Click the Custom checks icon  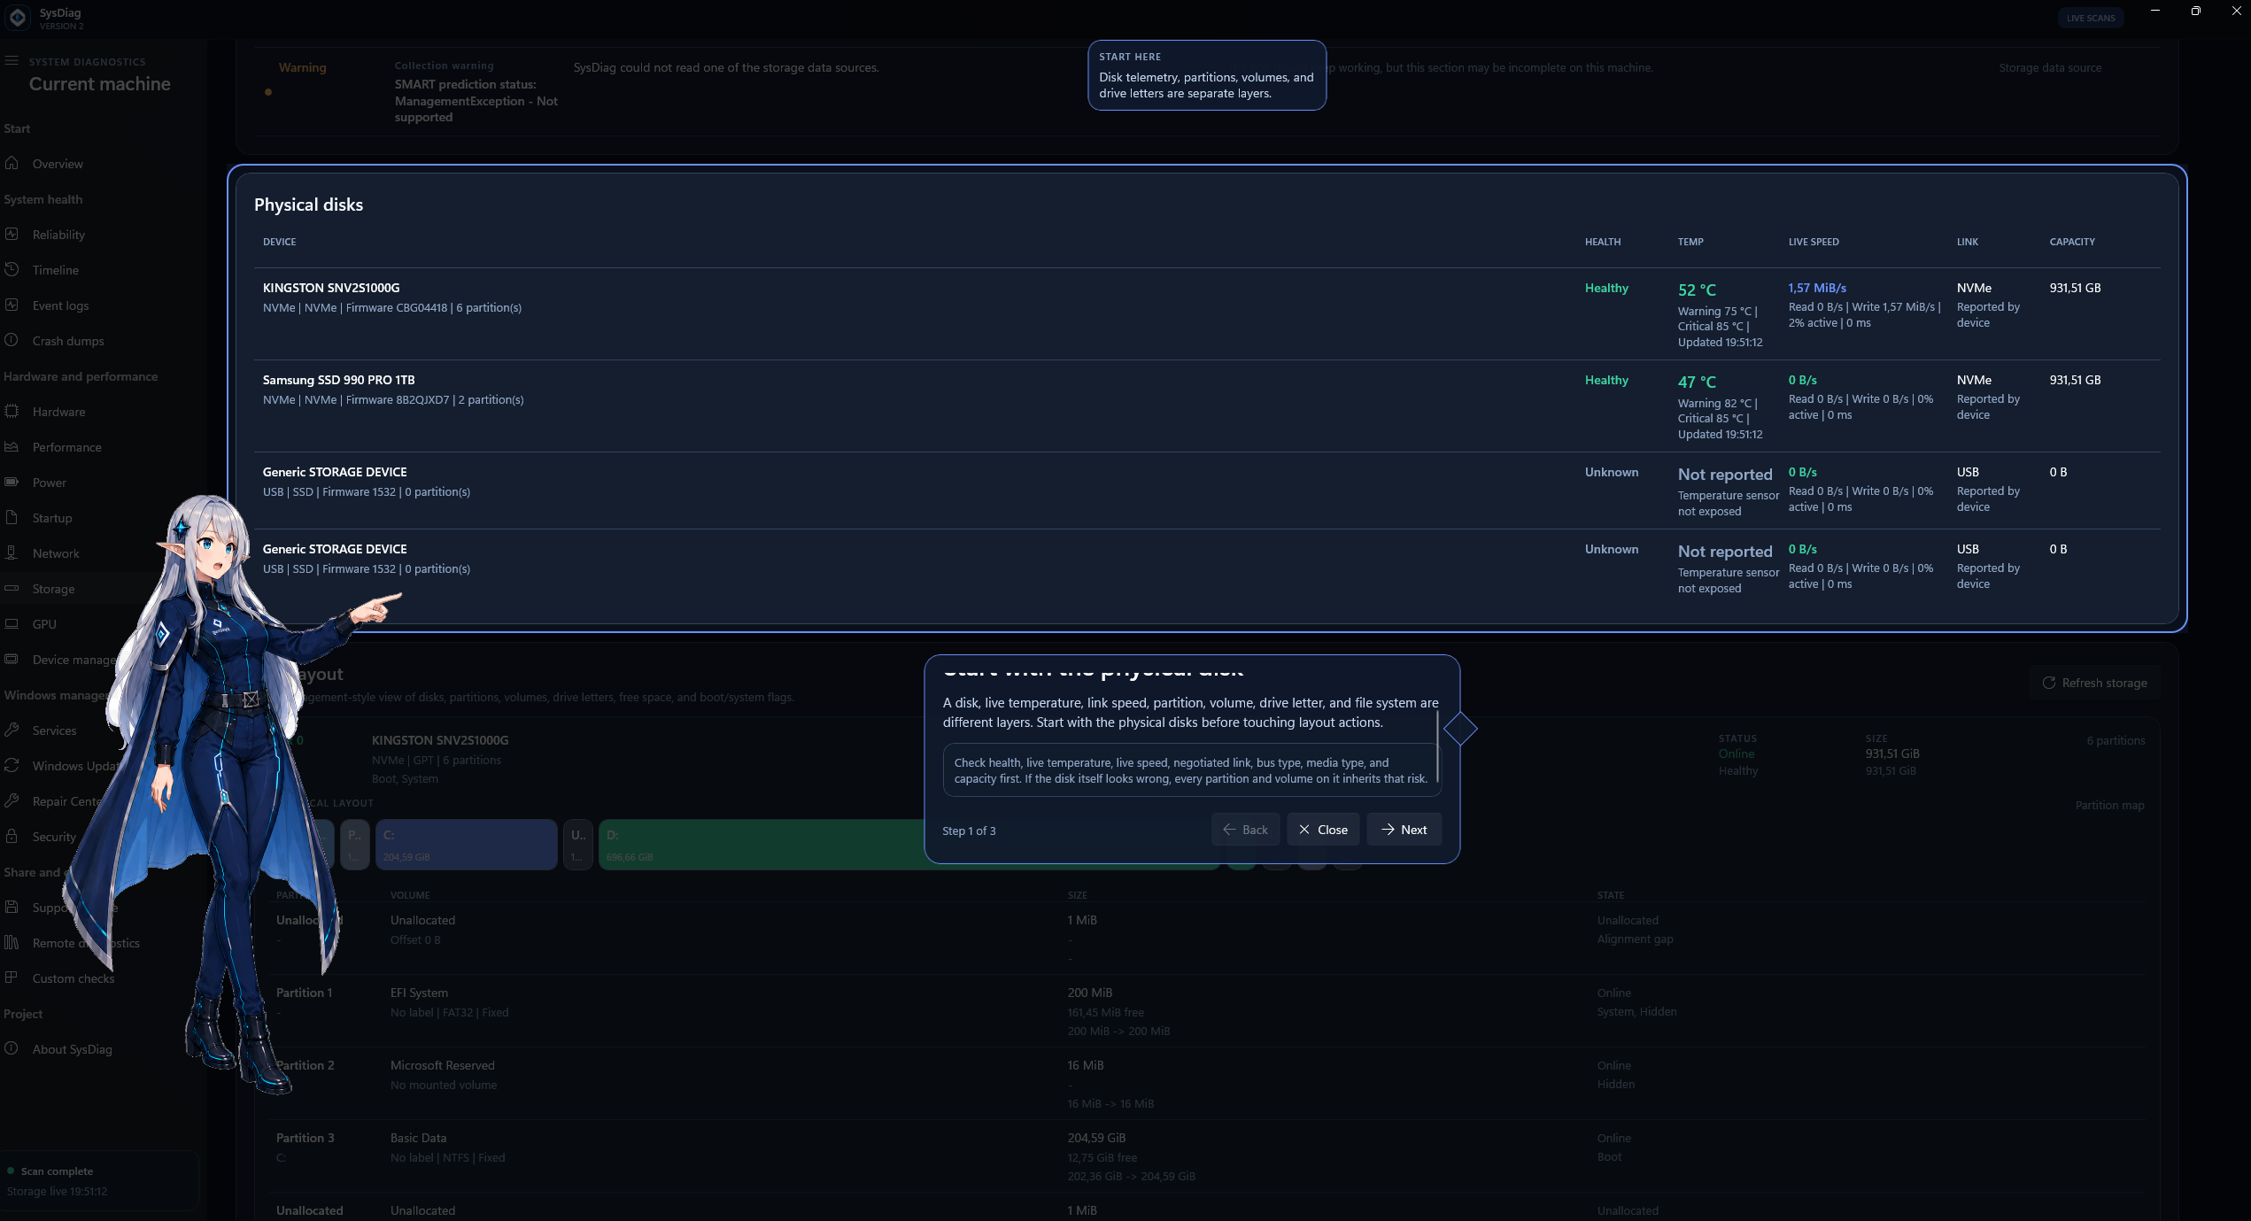(12, 978)
